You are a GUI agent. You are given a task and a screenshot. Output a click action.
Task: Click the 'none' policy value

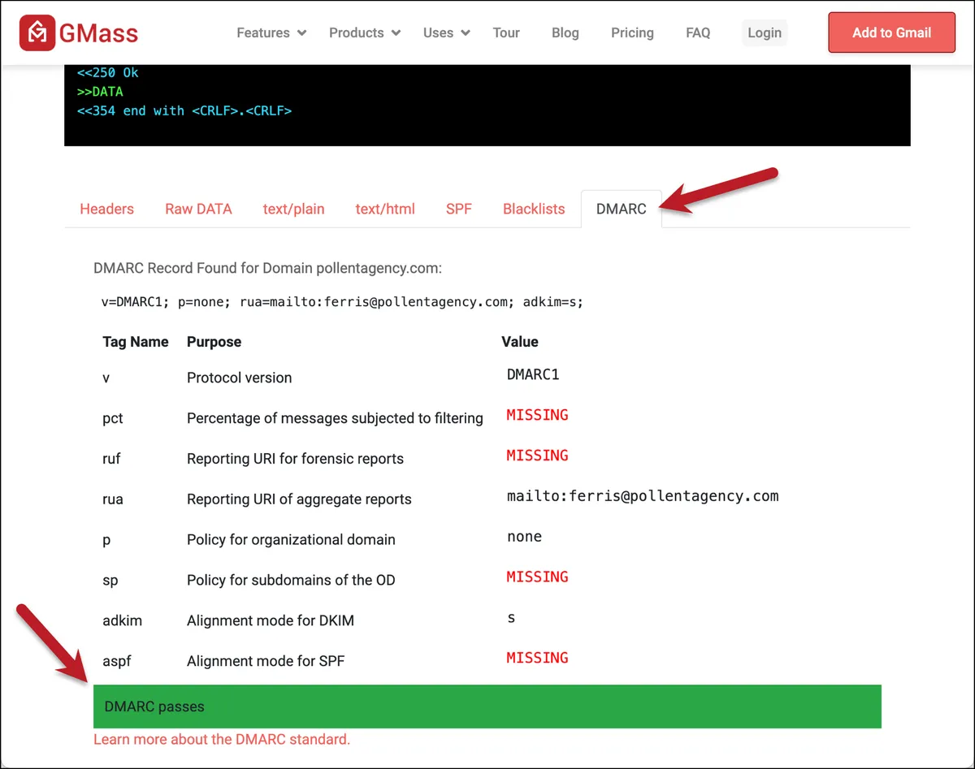[524, 537]
